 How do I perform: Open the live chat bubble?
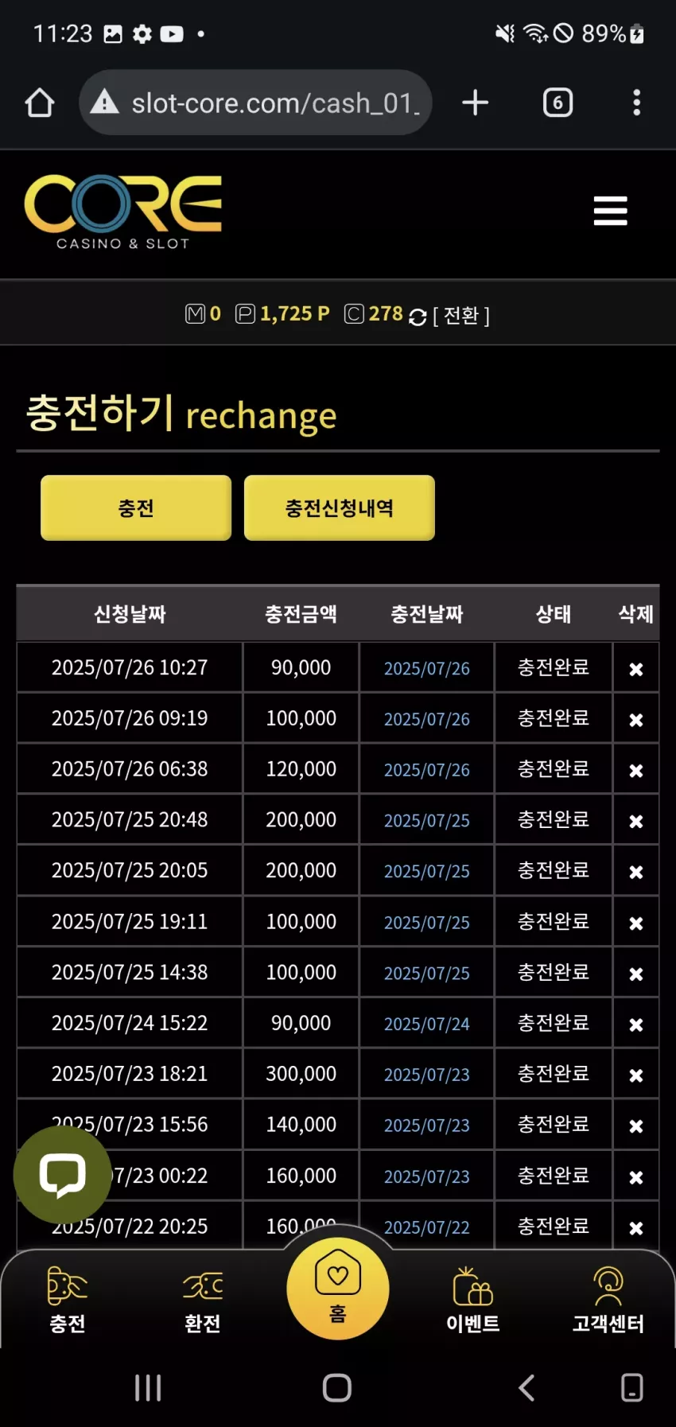click(x=62, y=1174)
